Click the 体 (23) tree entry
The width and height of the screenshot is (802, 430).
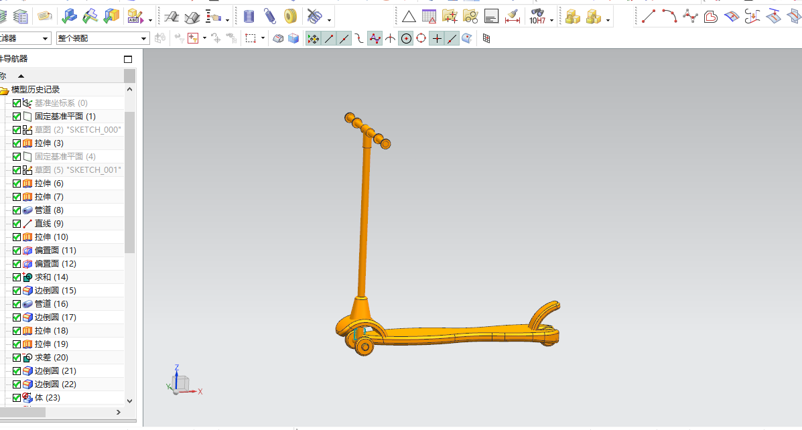[47, 397]
